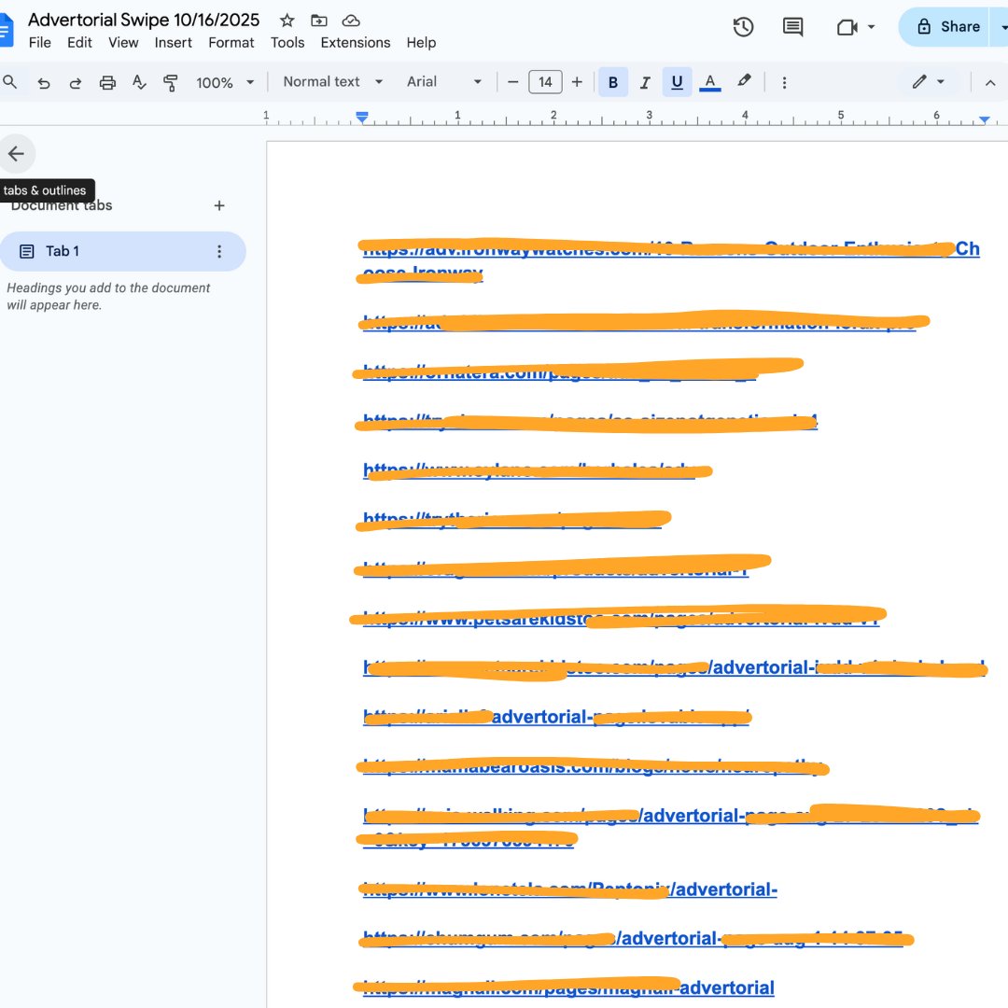Open the Normal text style dropdown
This screenshot has width=1008, height=1008.
pyautogui.click(x=333, y=82)
